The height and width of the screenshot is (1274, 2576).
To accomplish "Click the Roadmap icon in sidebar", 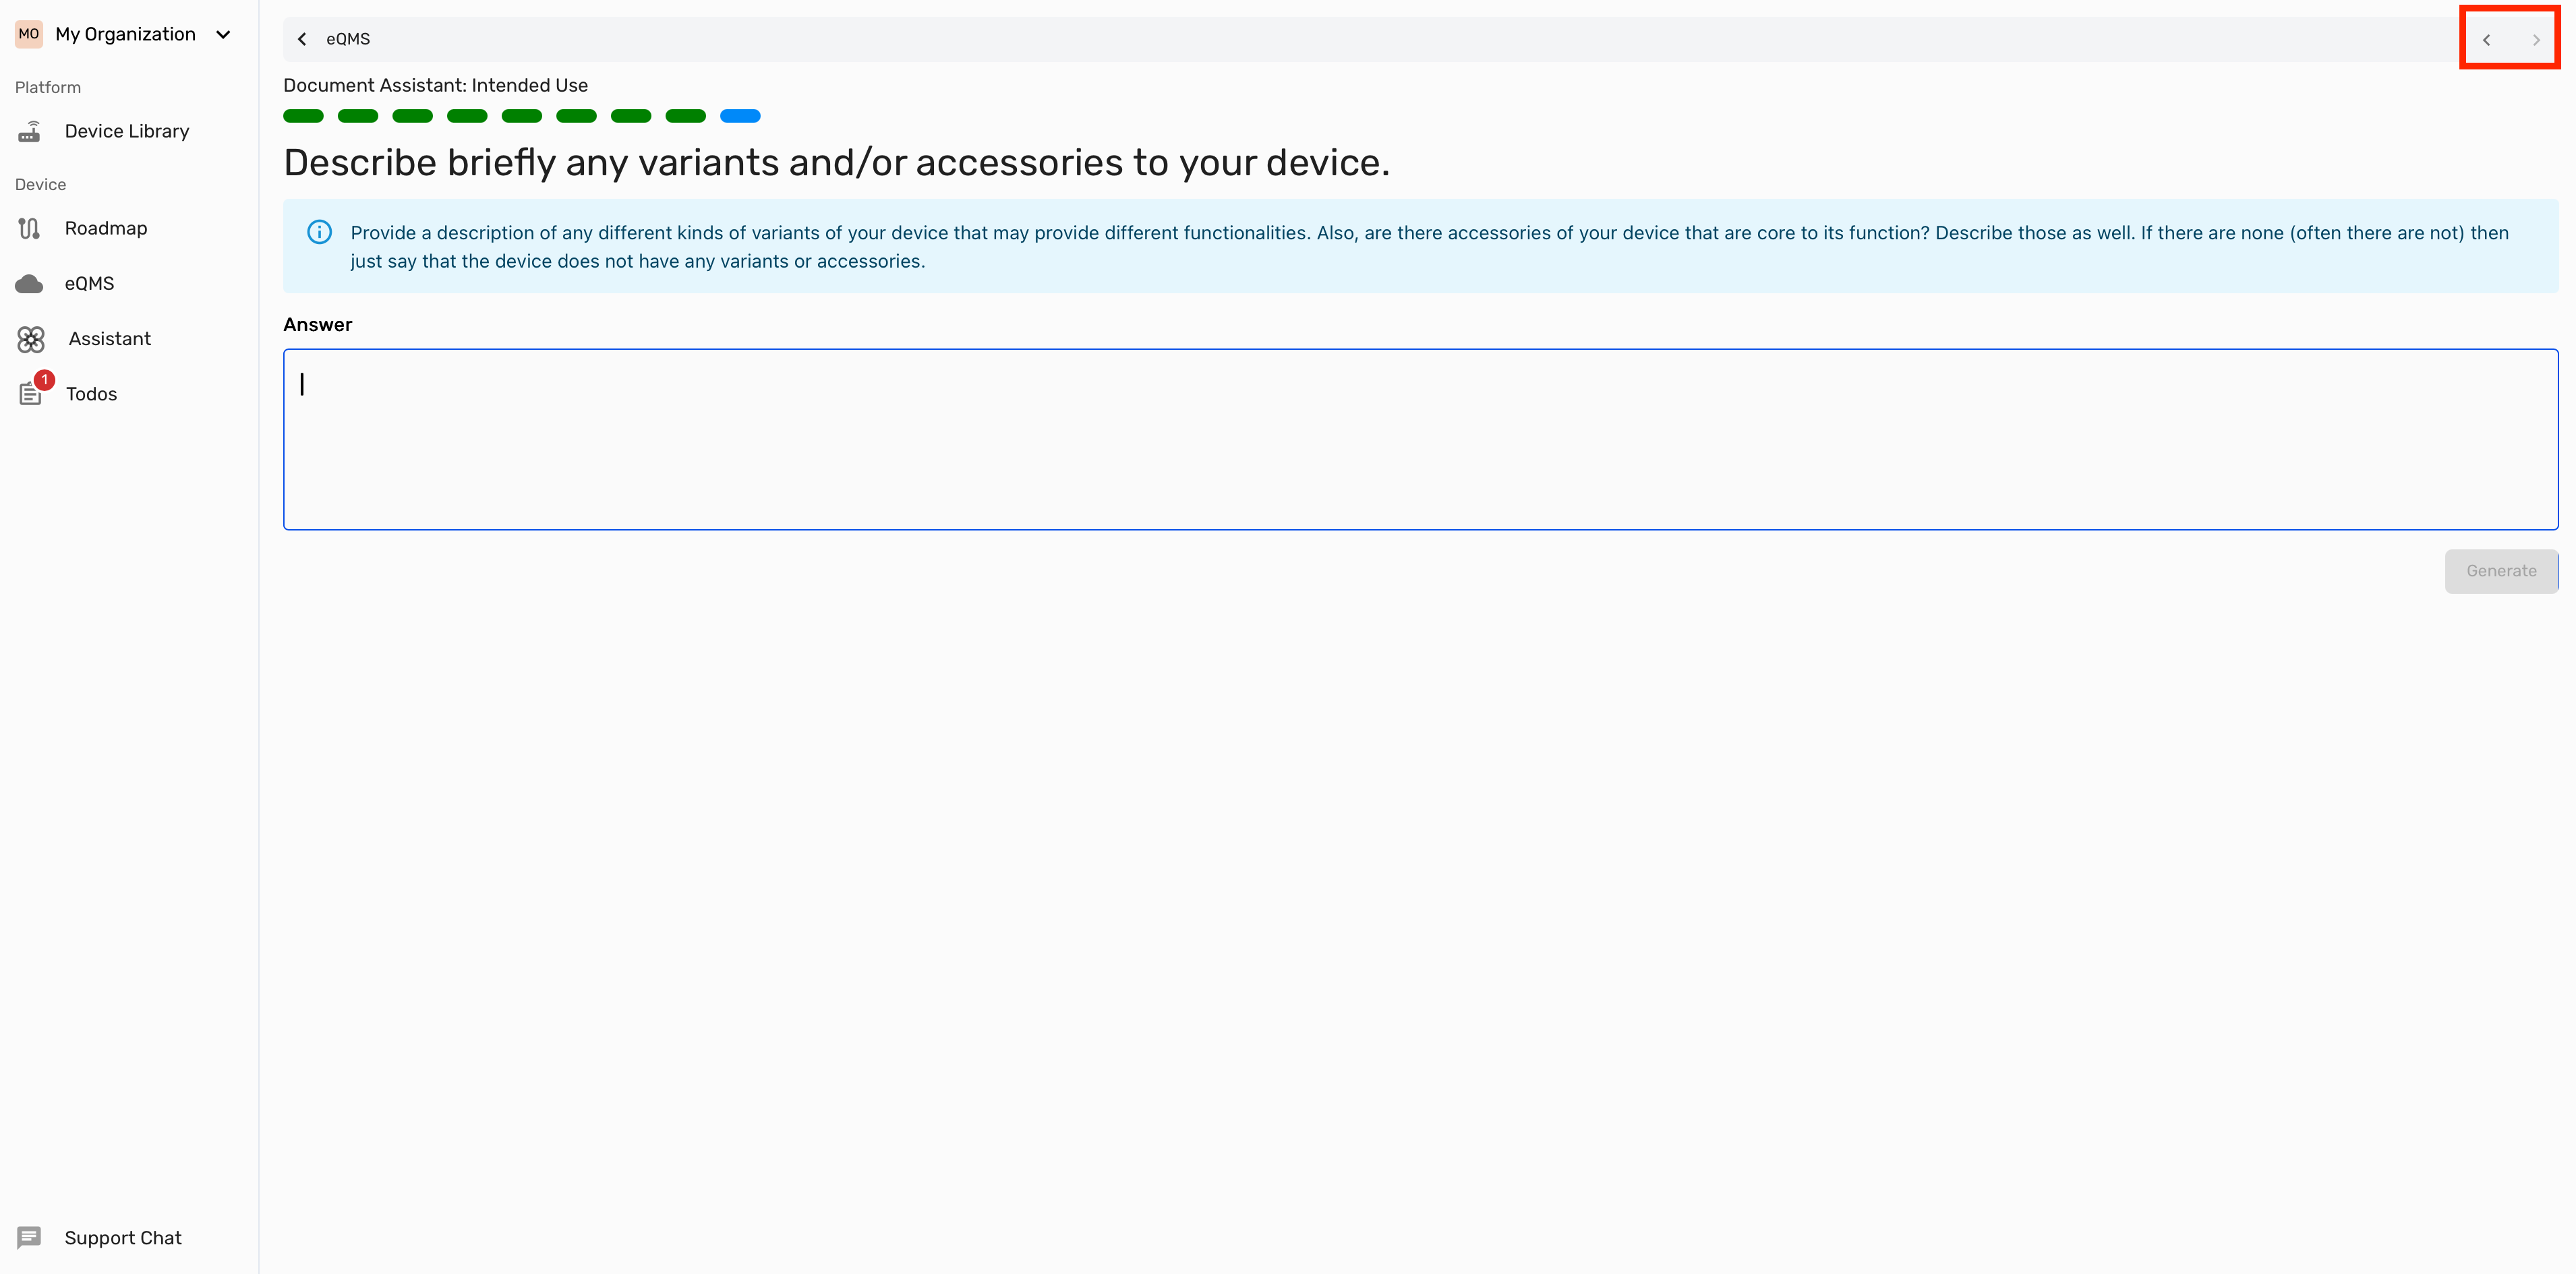I will (30, 229).
